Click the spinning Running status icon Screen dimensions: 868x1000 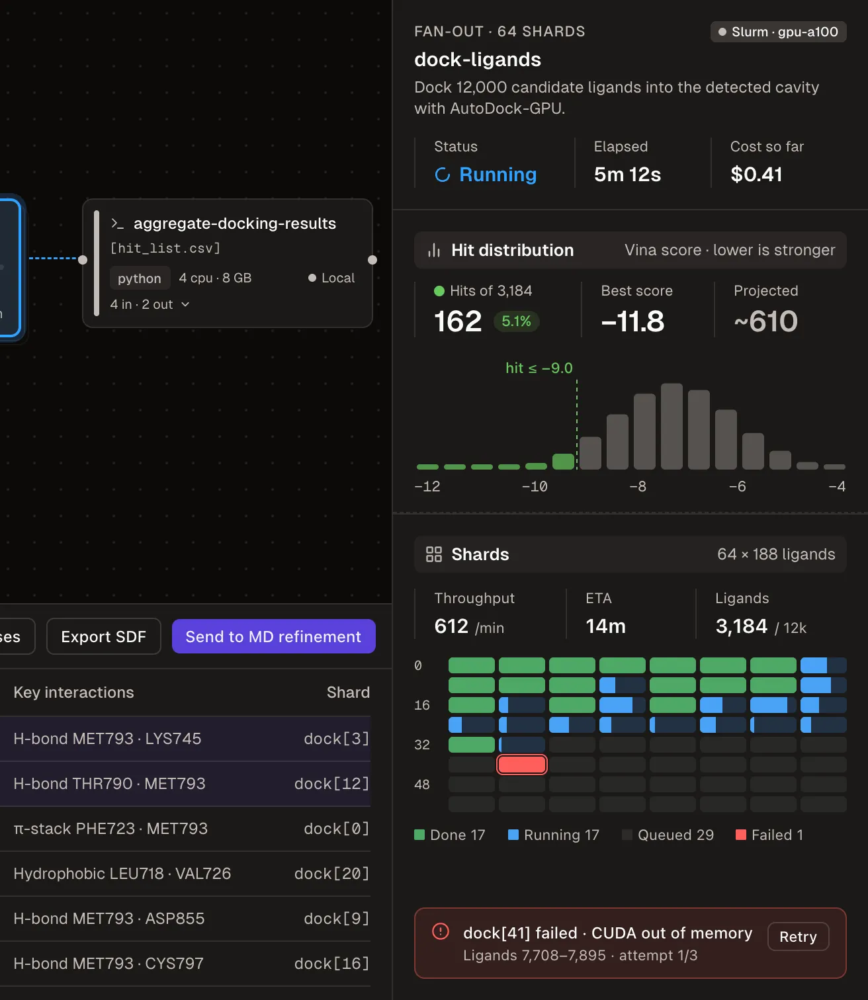443,175
